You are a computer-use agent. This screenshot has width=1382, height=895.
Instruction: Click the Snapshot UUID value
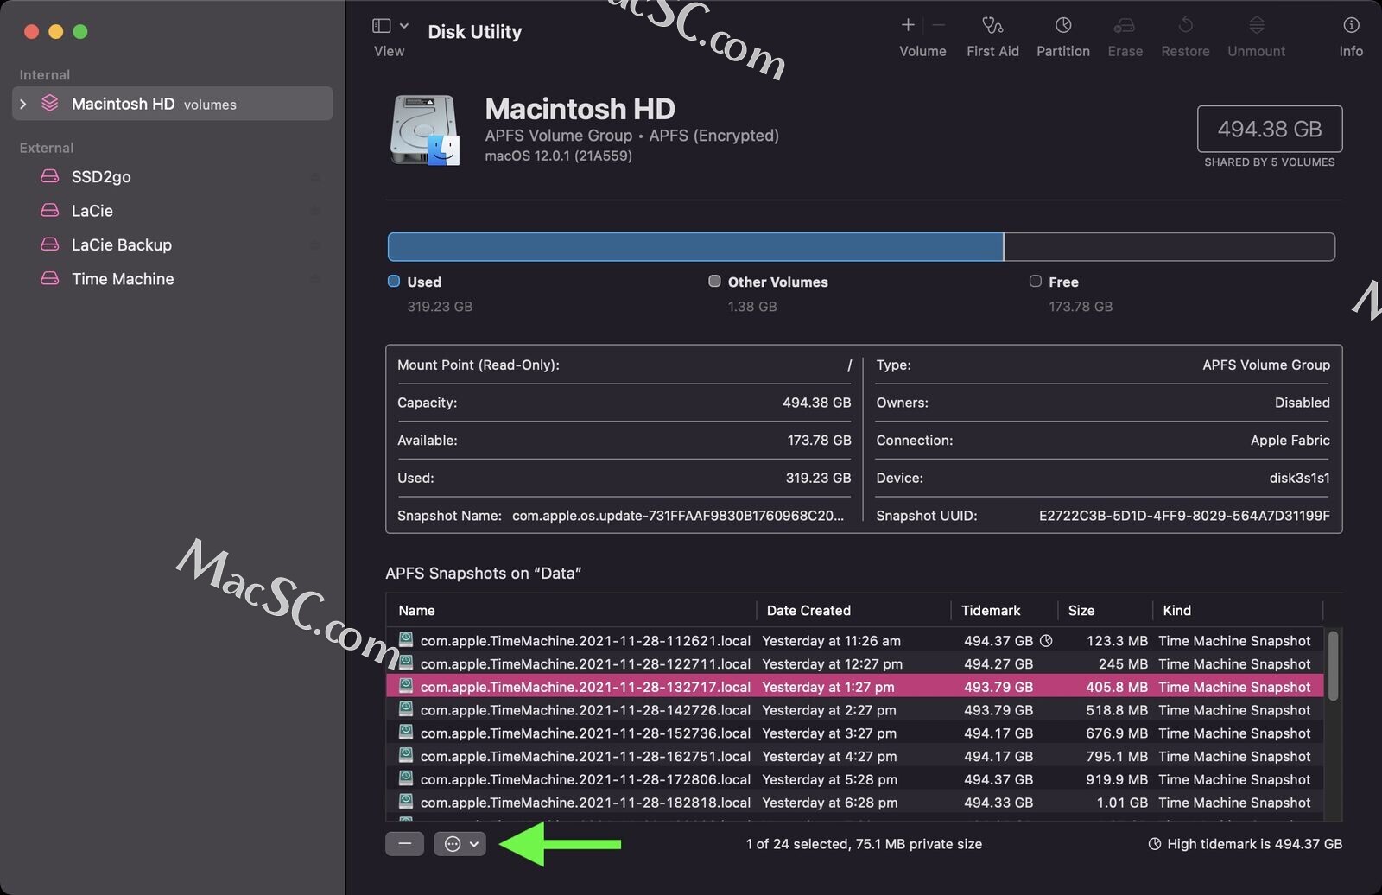tap(1184, 516)
